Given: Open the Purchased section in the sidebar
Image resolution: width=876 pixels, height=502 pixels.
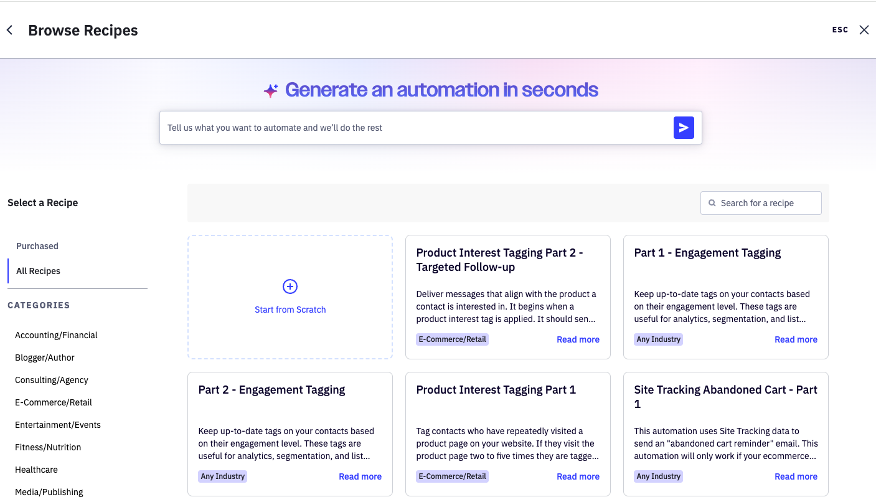Looking at the screenshot, I should point(37,246).
